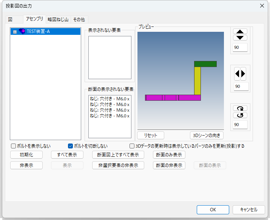Click the rotate down arrow button
Image resolution: width=270 pixels, height=220 pixels.
pyautogui.click(x=240, y=37)
